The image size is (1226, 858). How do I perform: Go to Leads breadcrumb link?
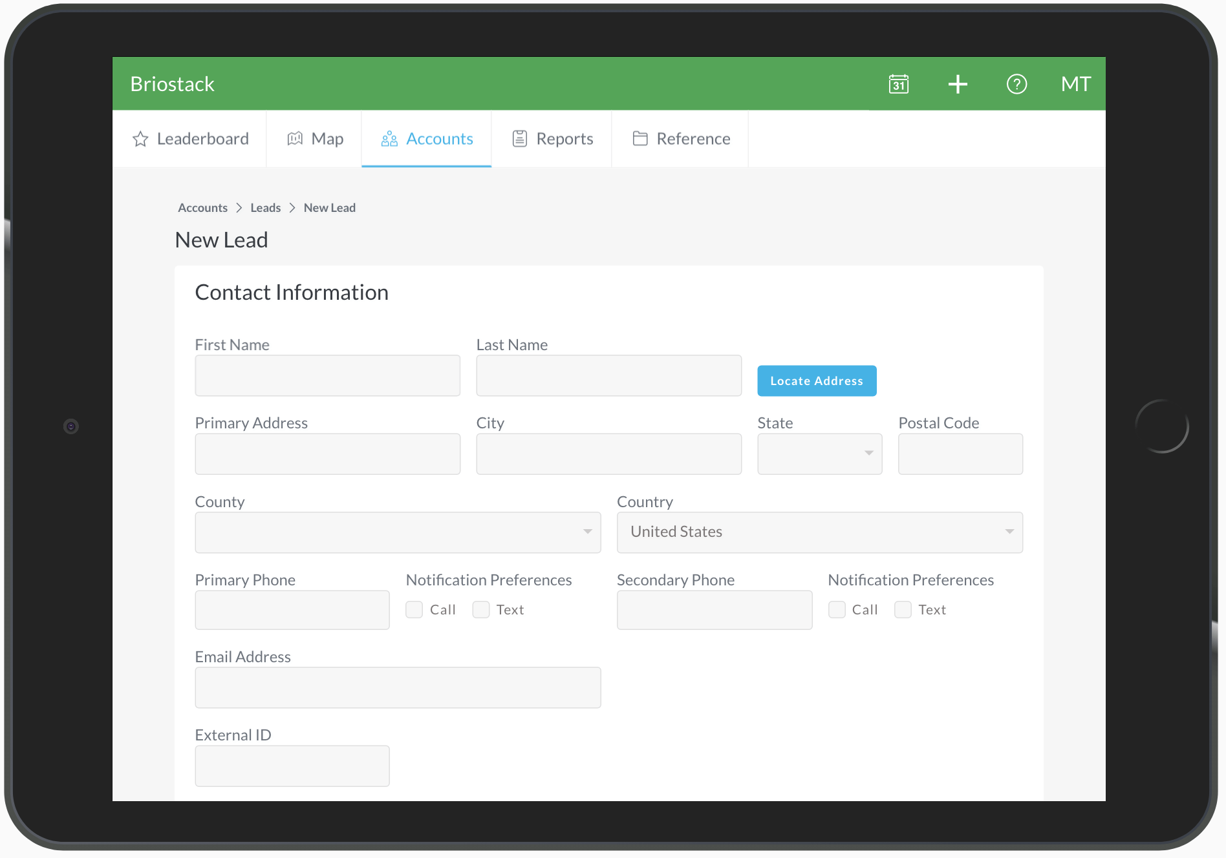coord(266,208)
